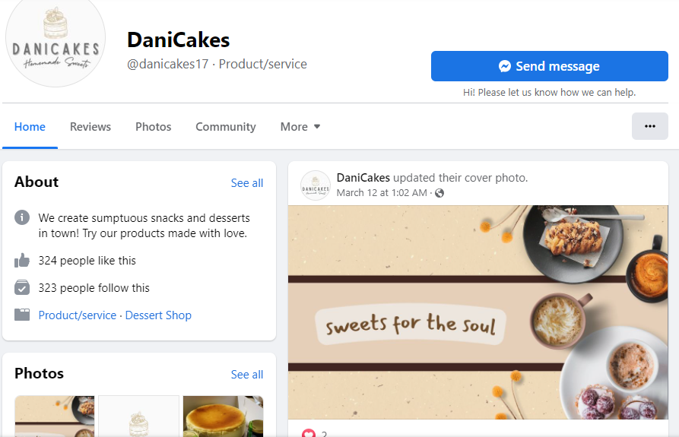Click See all in Photos section
679x437 pixels.
[x=247, y=375]
